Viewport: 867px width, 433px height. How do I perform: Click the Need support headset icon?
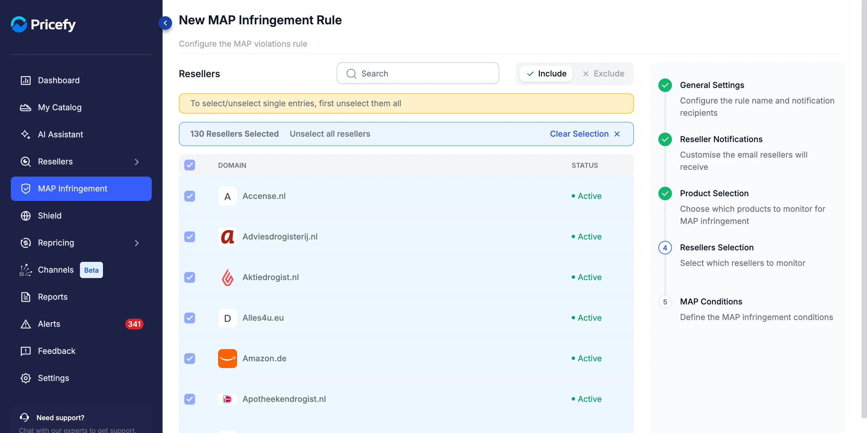tap(24, 417)
